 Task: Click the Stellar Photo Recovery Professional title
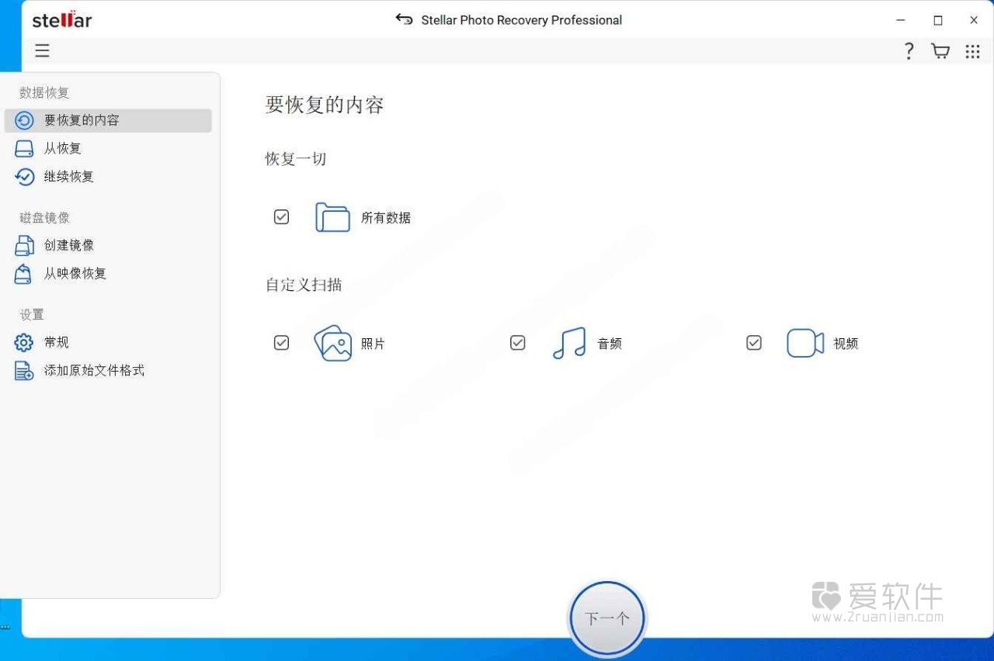[x=522, y=20]
